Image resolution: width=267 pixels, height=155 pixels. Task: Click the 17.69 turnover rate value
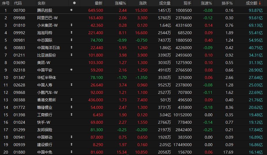228,152
